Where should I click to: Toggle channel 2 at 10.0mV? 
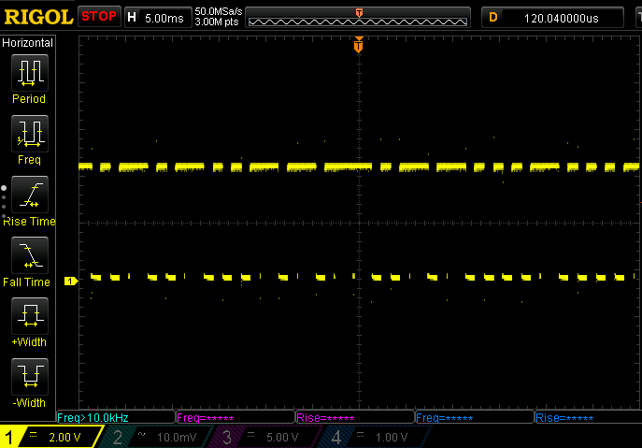pos(157,437)
